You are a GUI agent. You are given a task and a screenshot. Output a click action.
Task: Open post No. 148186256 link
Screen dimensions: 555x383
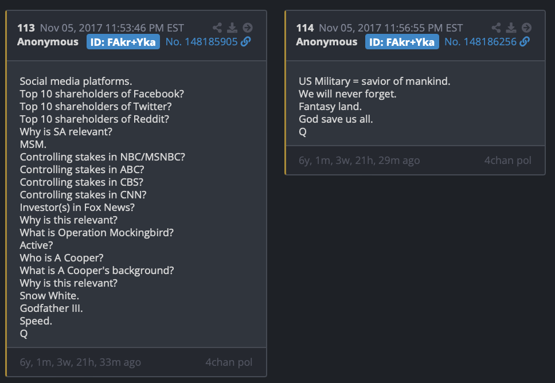tap(480, 42)
